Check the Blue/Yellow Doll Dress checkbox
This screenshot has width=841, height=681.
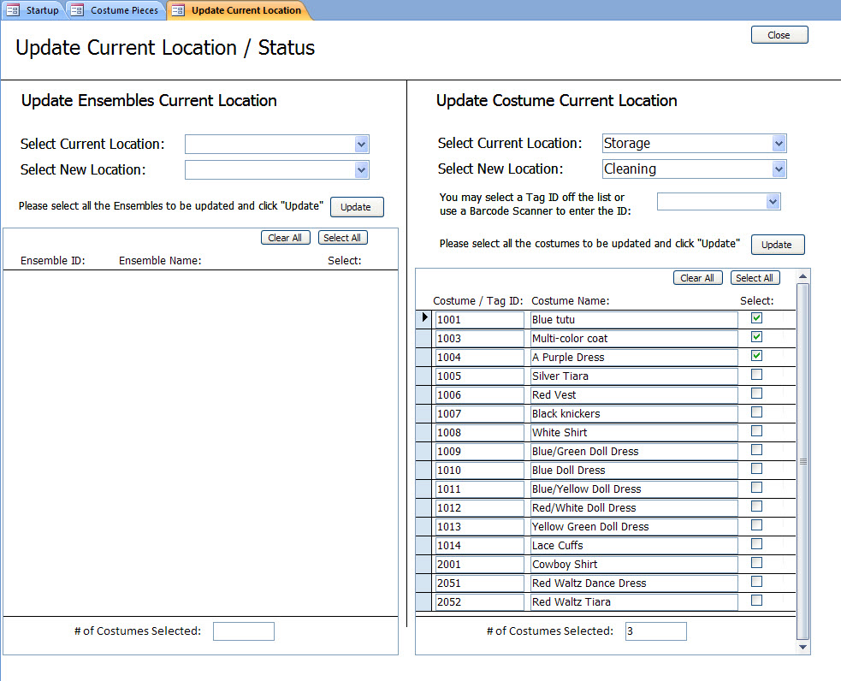[756, 487]
